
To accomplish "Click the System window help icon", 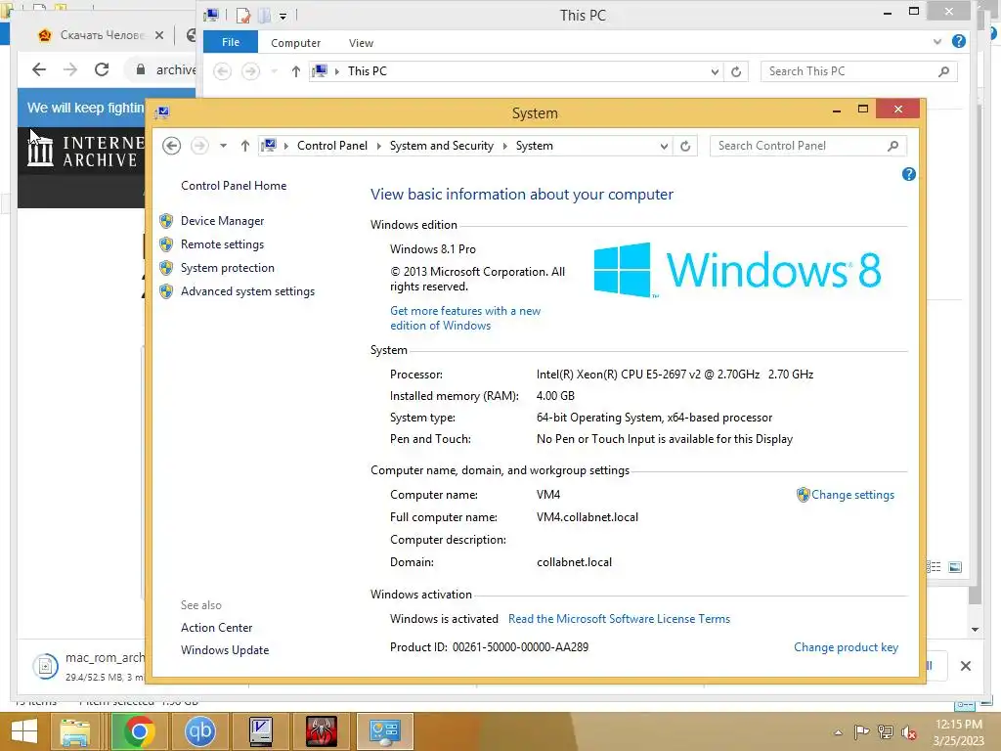I will 909,174.
